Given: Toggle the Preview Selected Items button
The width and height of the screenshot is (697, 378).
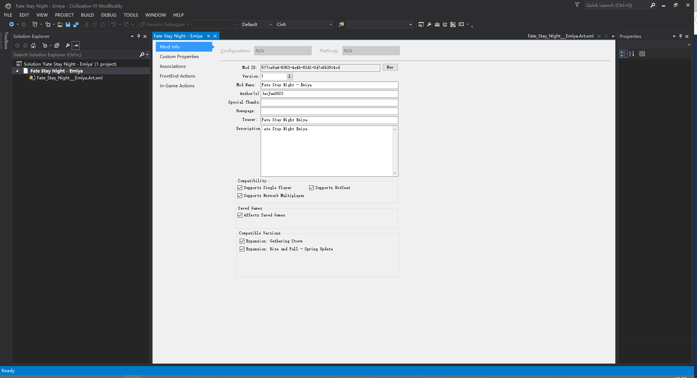Looking at the screenshot, I should click(76, 45).
